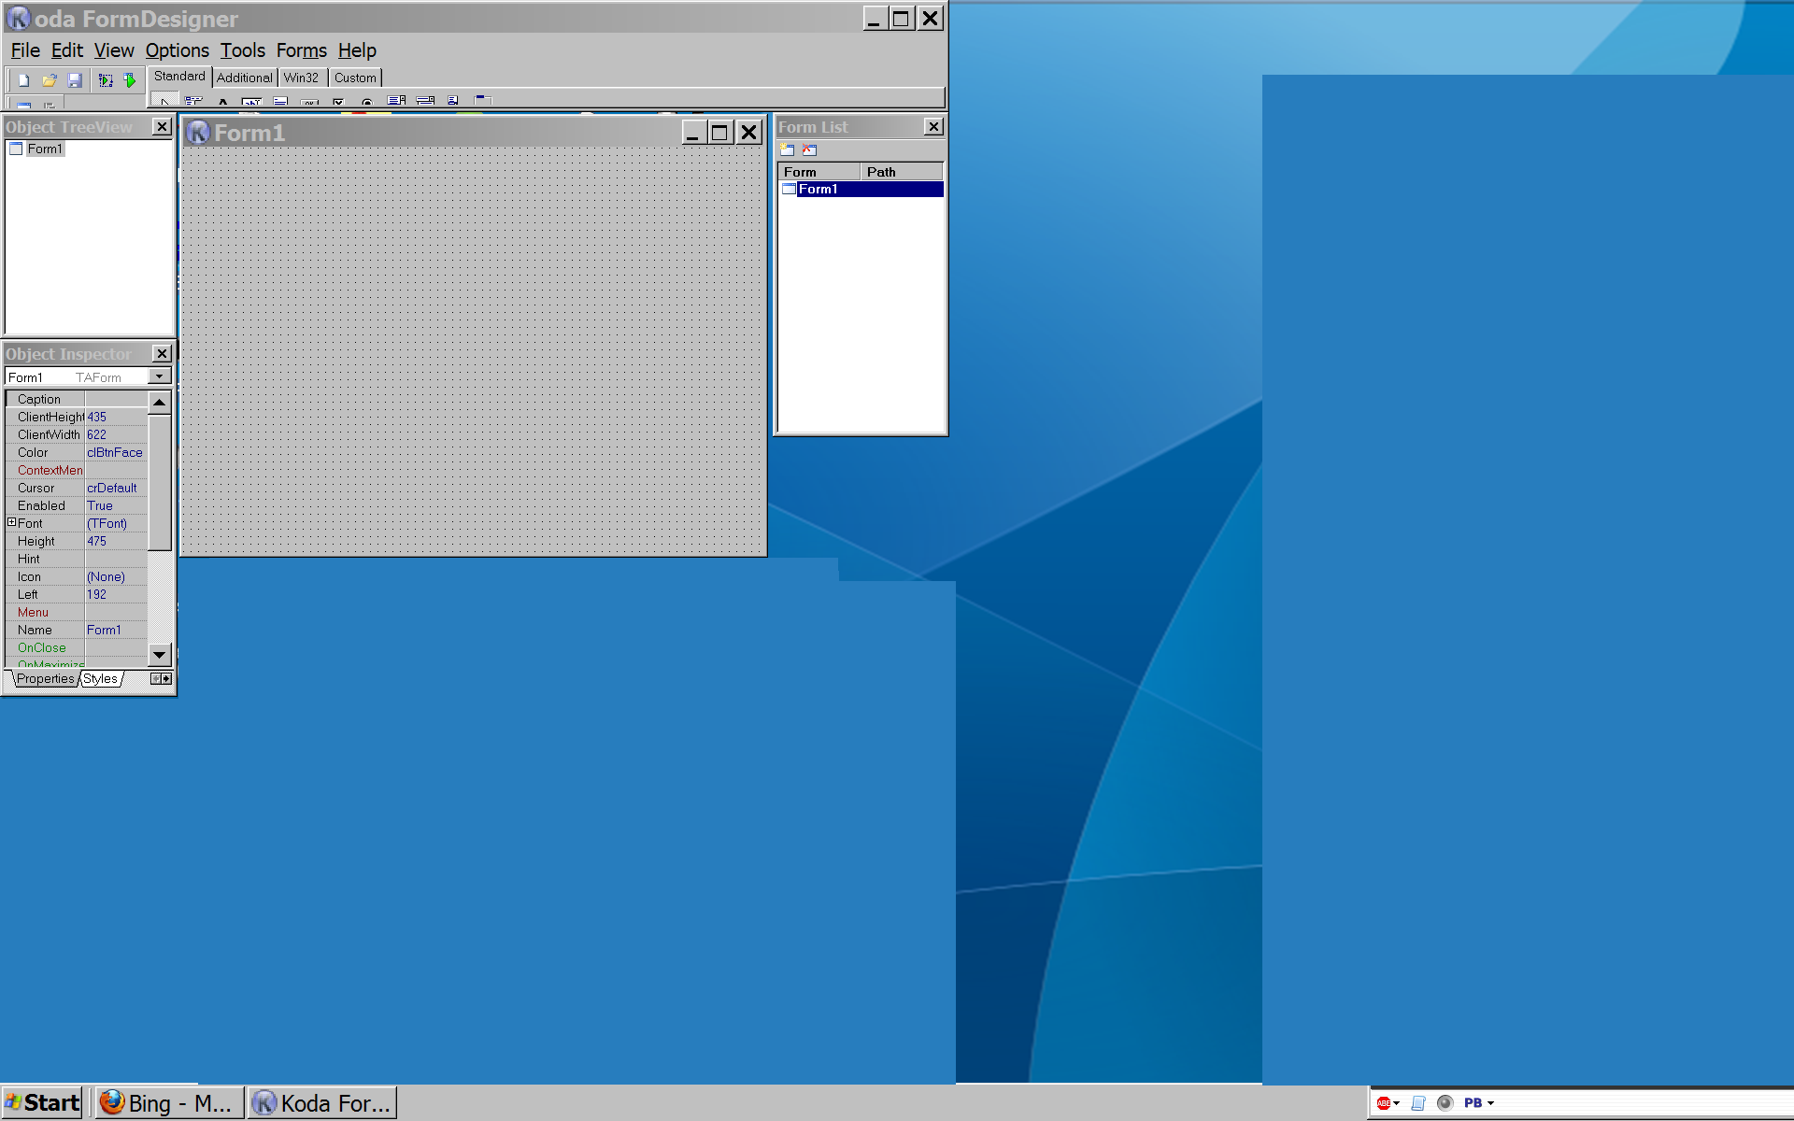This screenshot has width=1794, height=1121.
Task: Select the Cursor value crDefault
Action: 116,488
